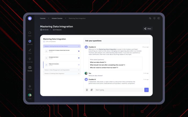Send message with the arrow button
188x117 pixels.
pyautogui.click(x=146, y=90)
